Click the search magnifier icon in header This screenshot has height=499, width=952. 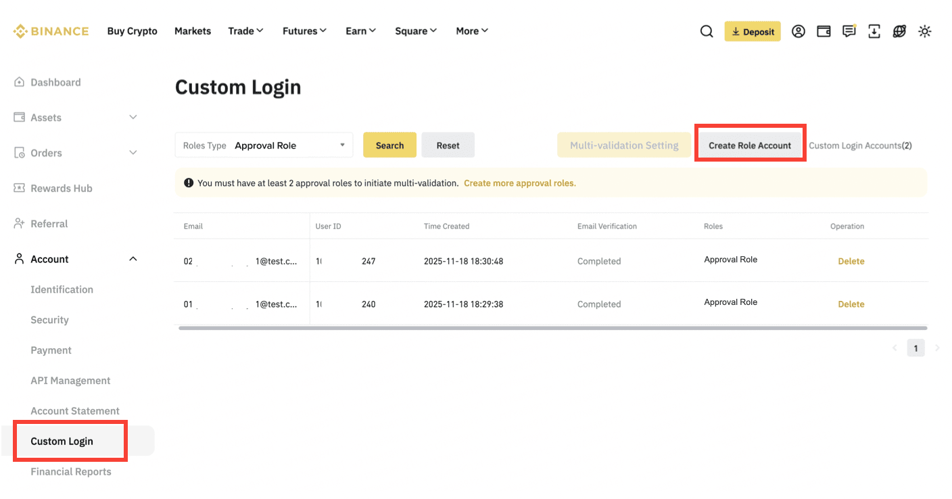click(x=707, y=31)
